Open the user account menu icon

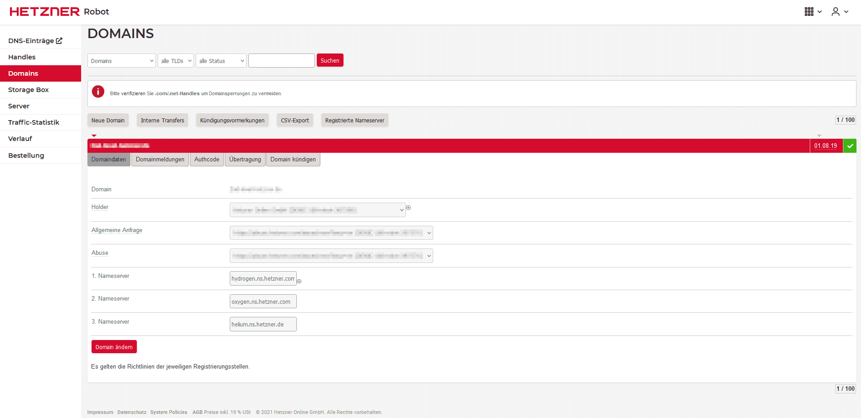point(836,12)
